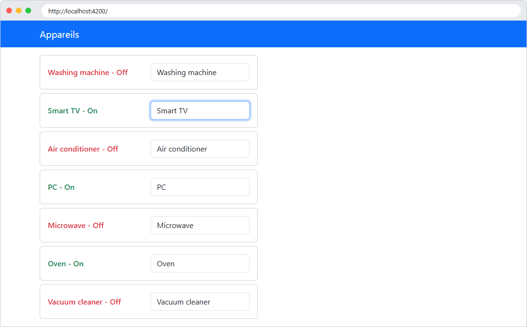Select the Air conditioner input box
527x327 pixels.
click(x=200, y=149)
